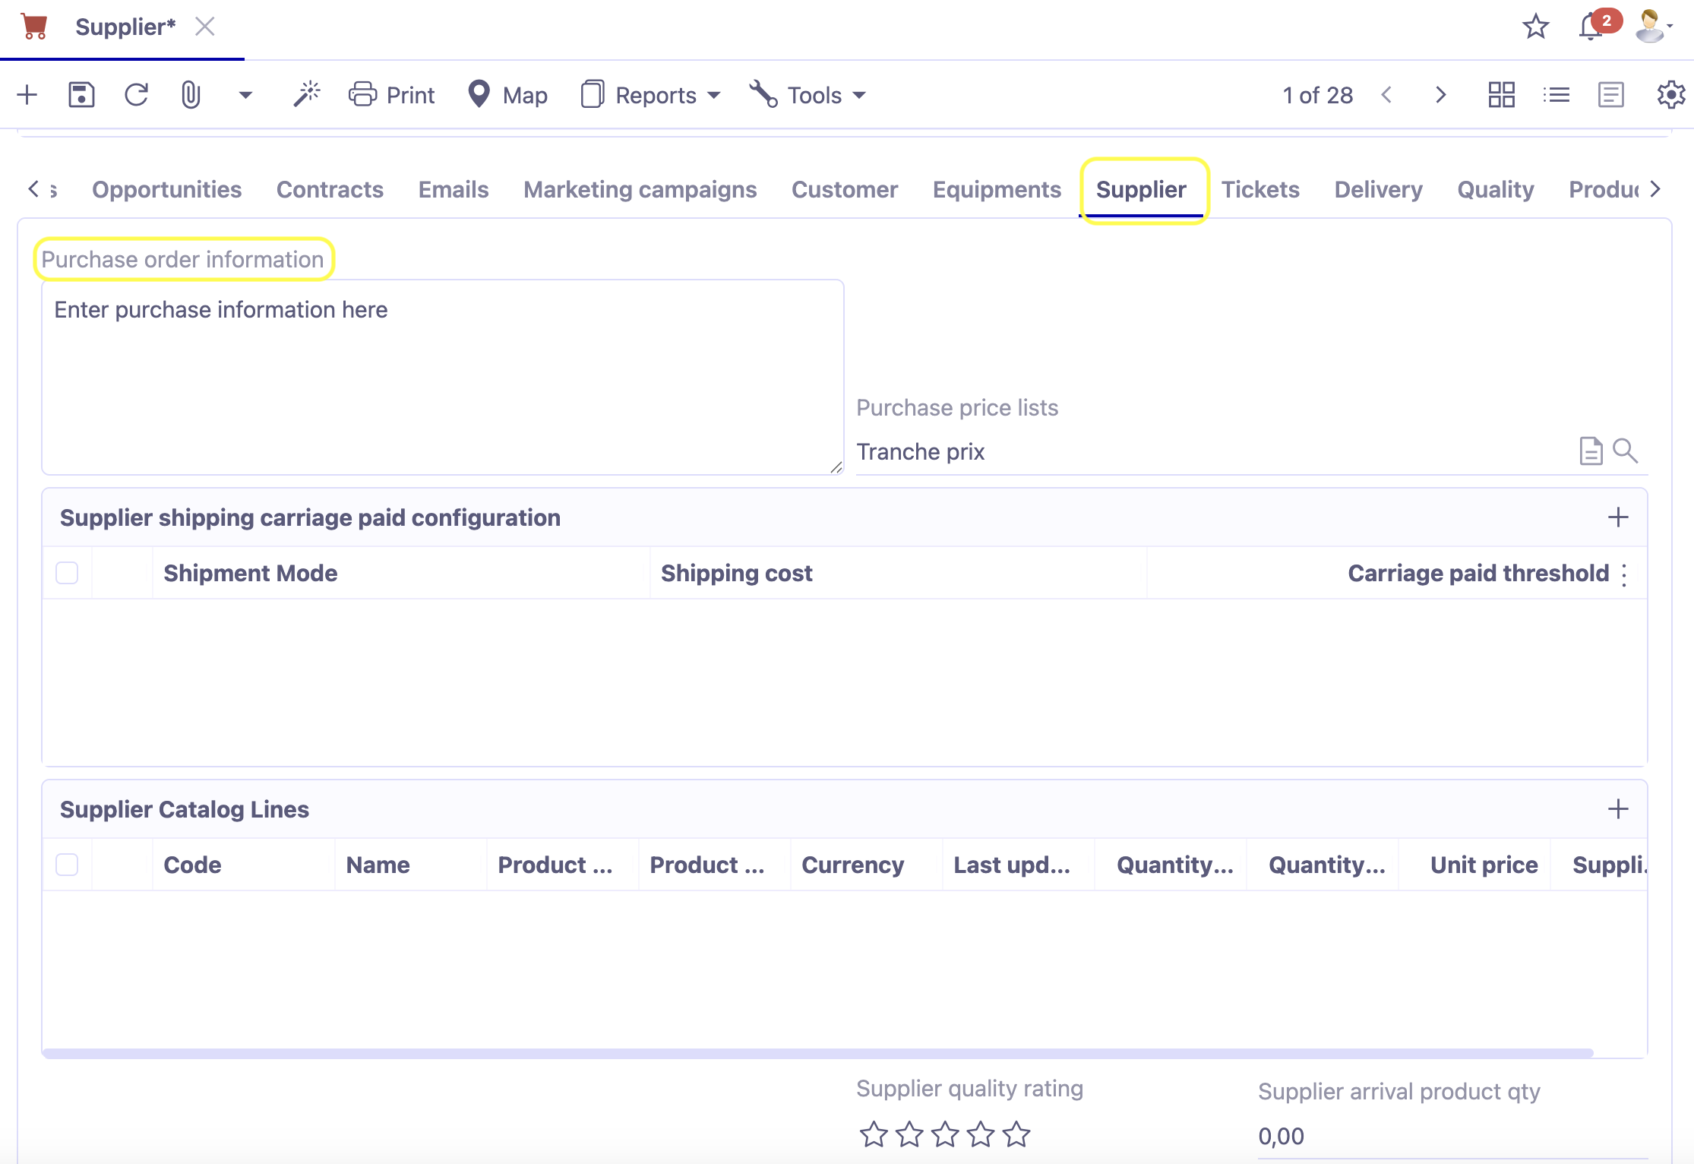Image resolution: width=1694 pixels, height=1164 pixels.
Task: Select all Supplier shipping configuration rows
Action: pyautogui.click(x=66, y=574)
